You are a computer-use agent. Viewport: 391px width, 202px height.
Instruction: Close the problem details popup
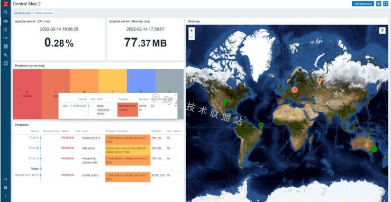point(175,95)
